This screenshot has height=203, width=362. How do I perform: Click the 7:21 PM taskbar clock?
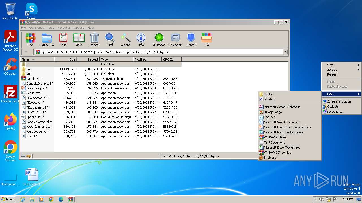pyautogui.click(x=347, y=199)
